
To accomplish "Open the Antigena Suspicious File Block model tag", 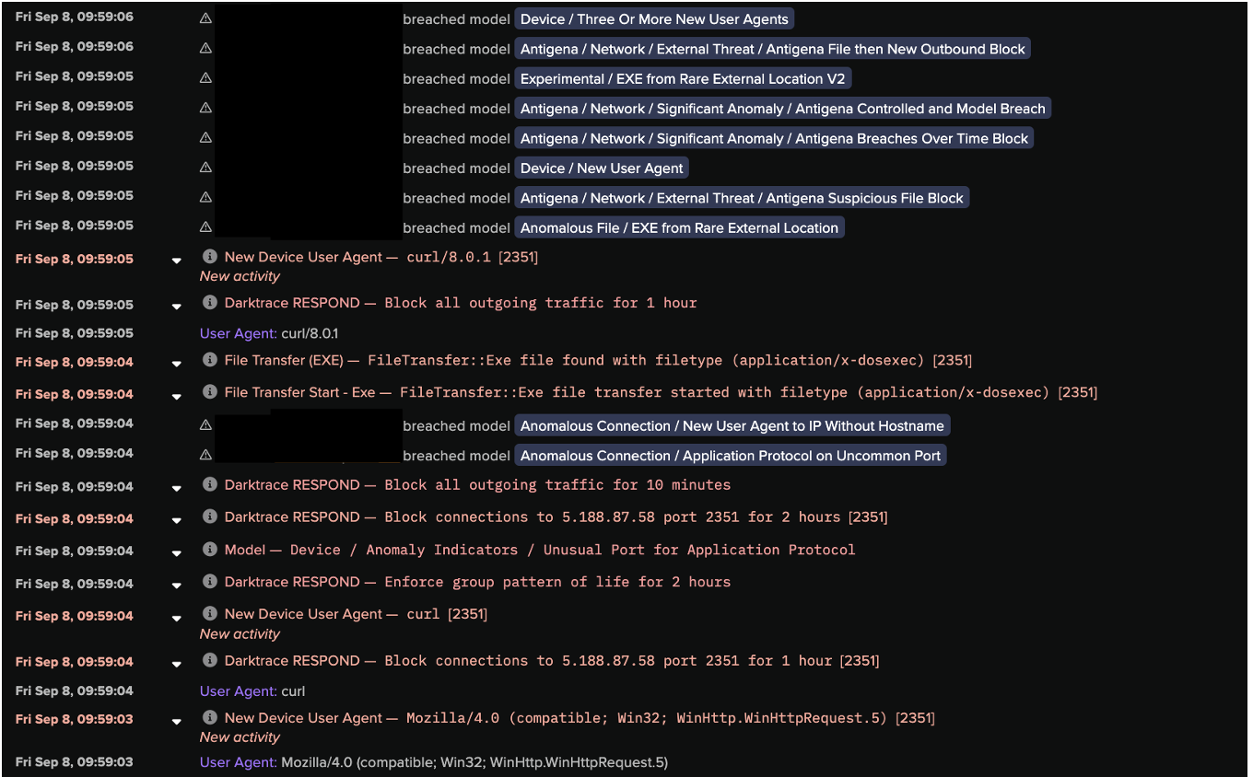I will point(742,198).
